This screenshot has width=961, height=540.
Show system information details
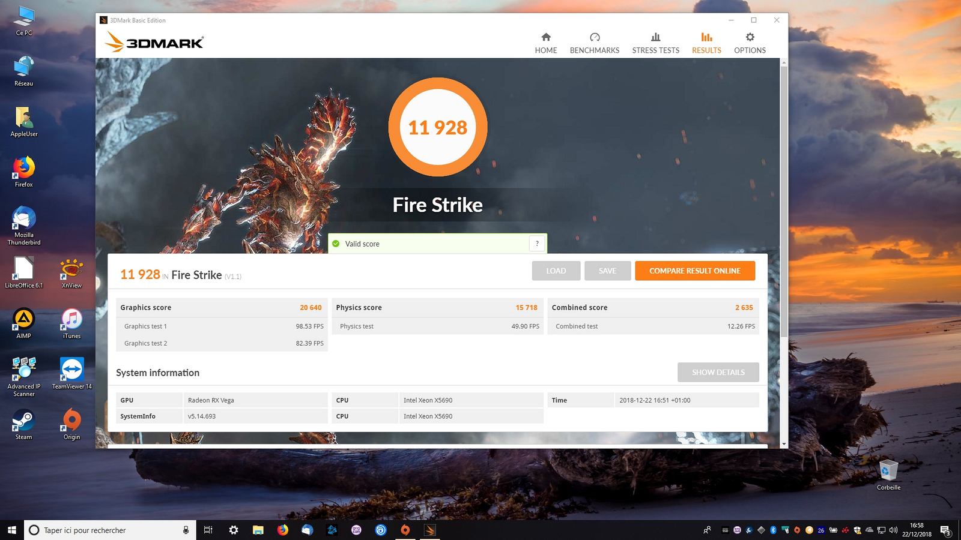pos(718,372)
